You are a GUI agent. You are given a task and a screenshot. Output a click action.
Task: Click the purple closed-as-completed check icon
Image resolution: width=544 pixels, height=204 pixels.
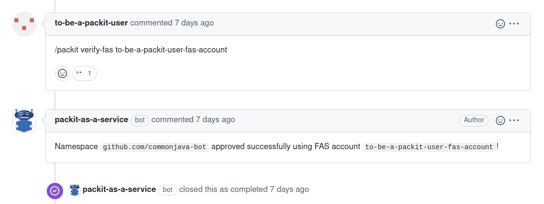tap(55, 191)
